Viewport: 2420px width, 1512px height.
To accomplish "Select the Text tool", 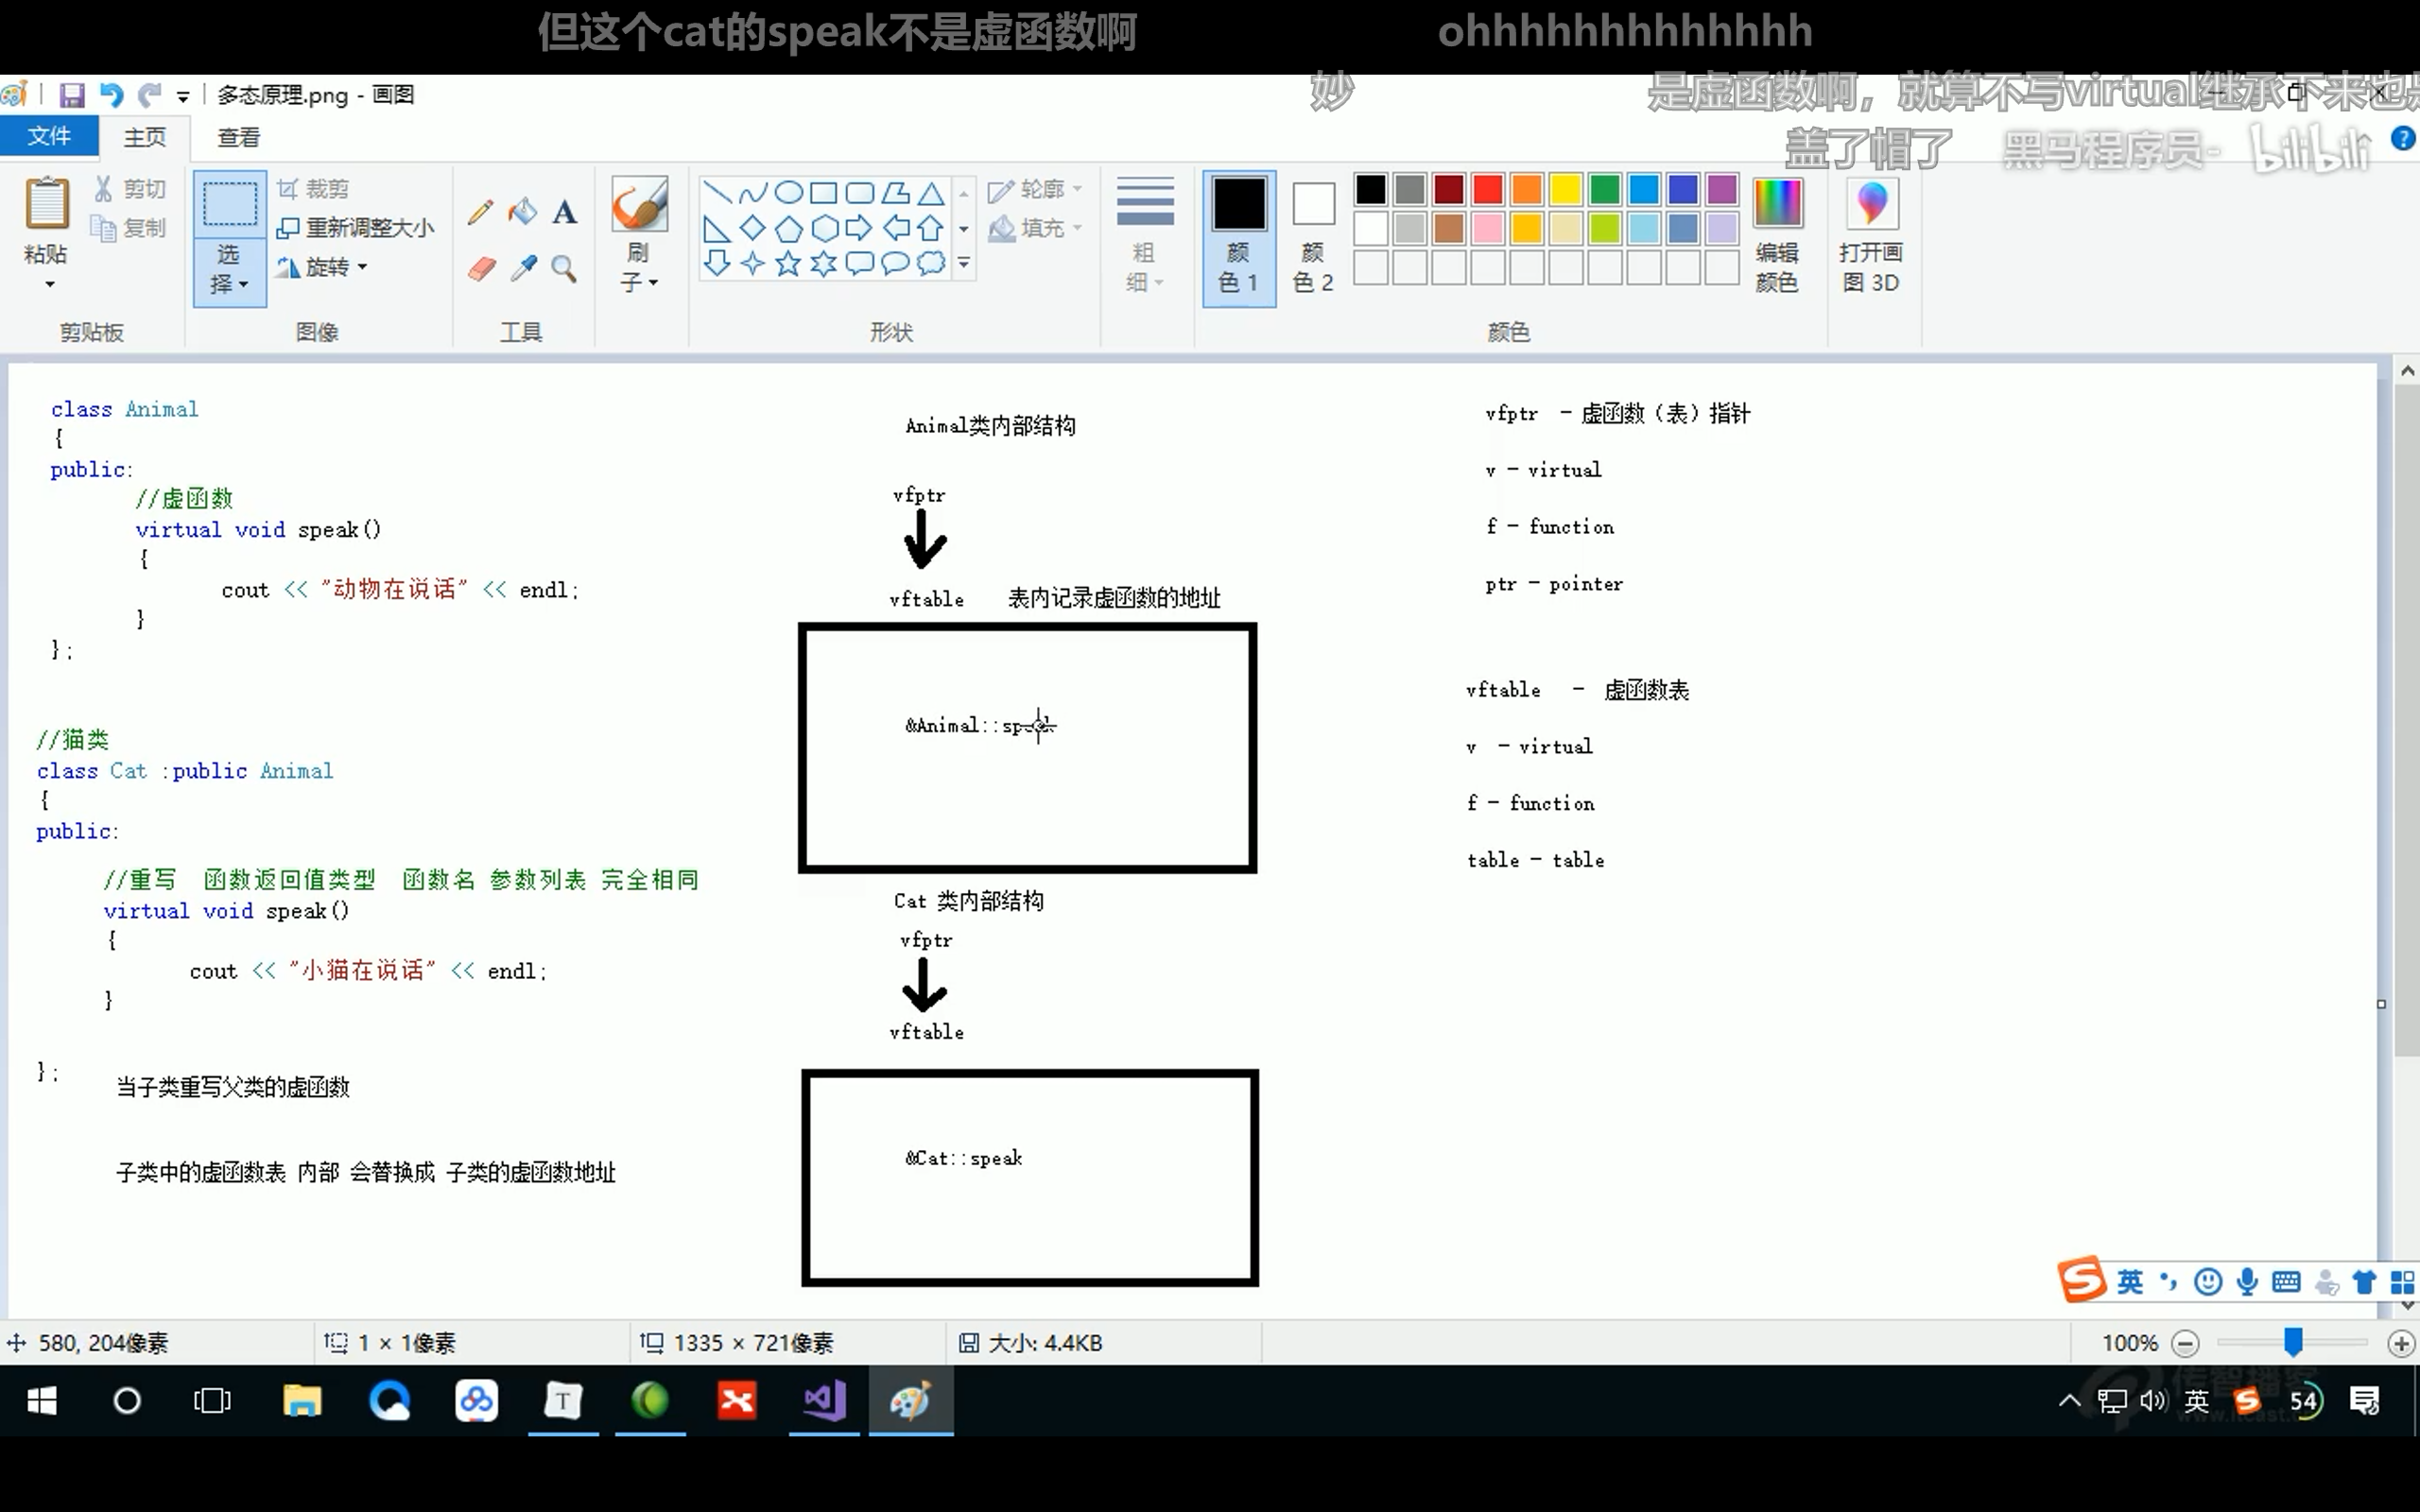I will [x=565, y=211].
